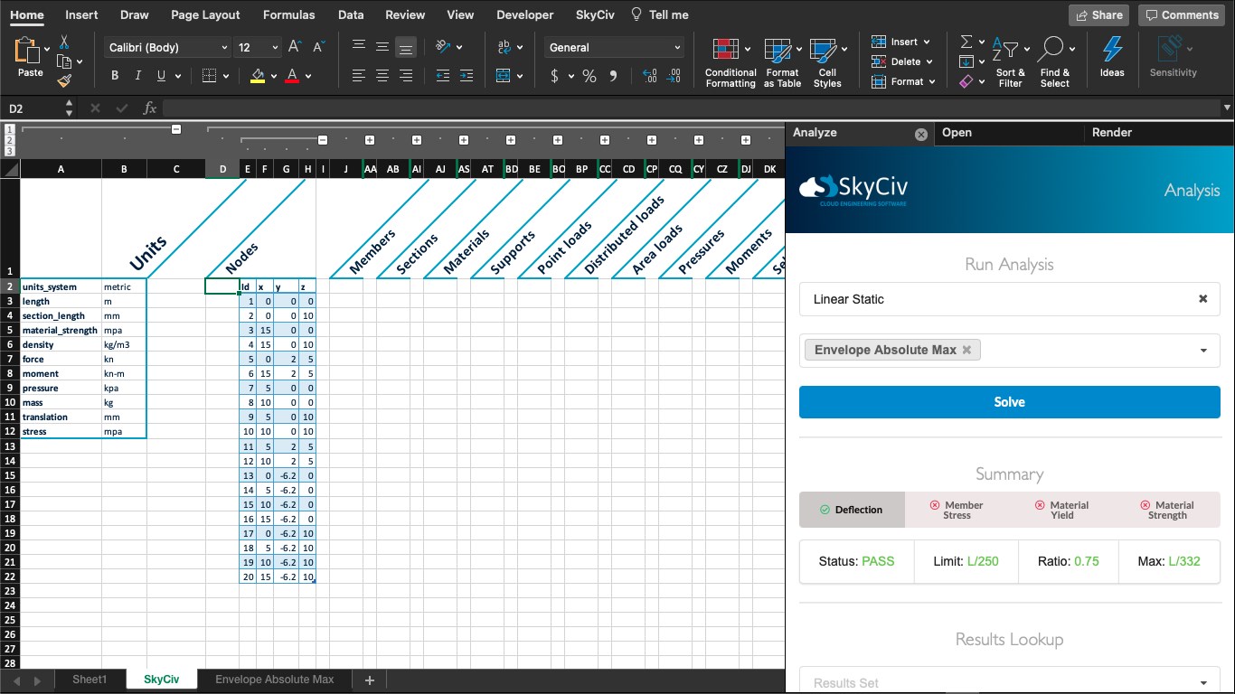Viewport: 1235px width, 694px height.
Task: Toggle the Material Yield summary option
Action: tap(1062, 510)
